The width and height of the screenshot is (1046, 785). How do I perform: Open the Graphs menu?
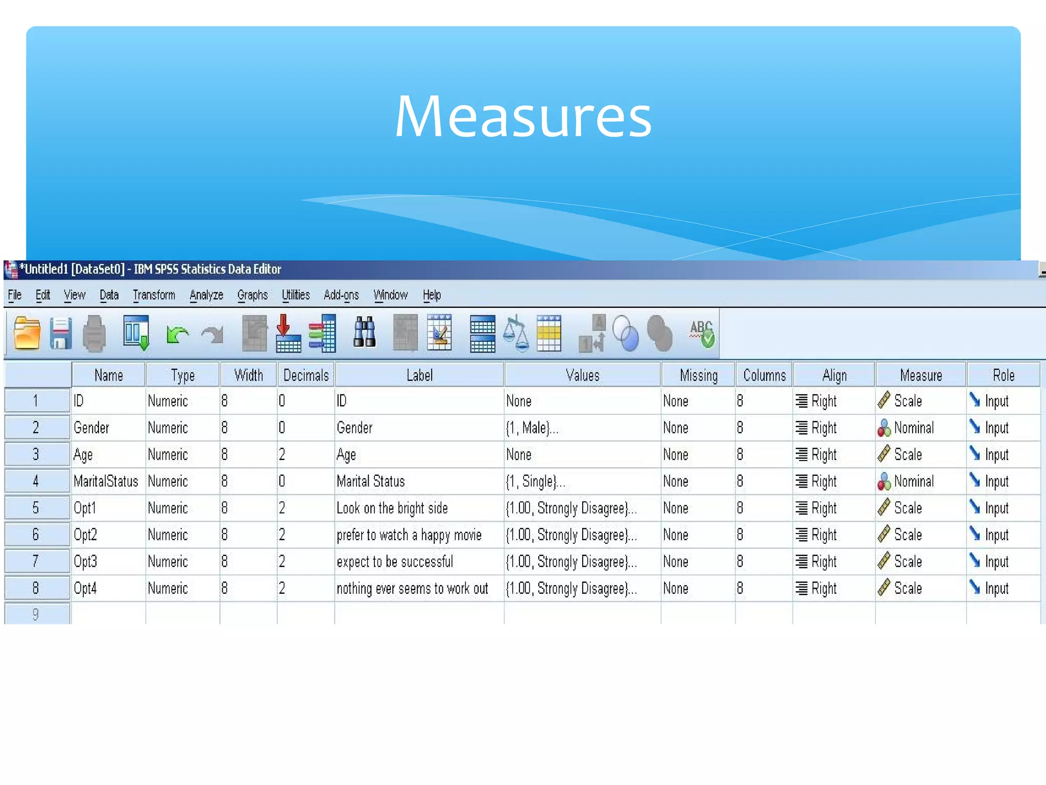[252, 295]
